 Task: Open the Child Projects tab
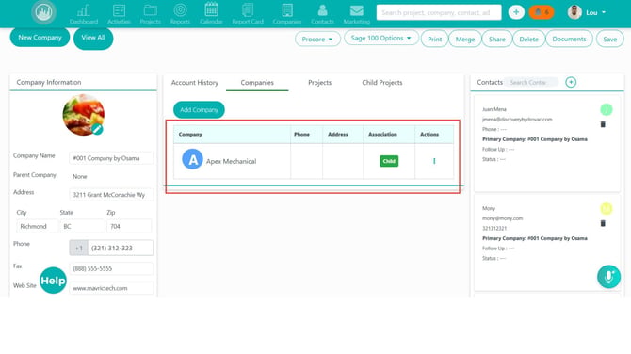tap(382, 83)
